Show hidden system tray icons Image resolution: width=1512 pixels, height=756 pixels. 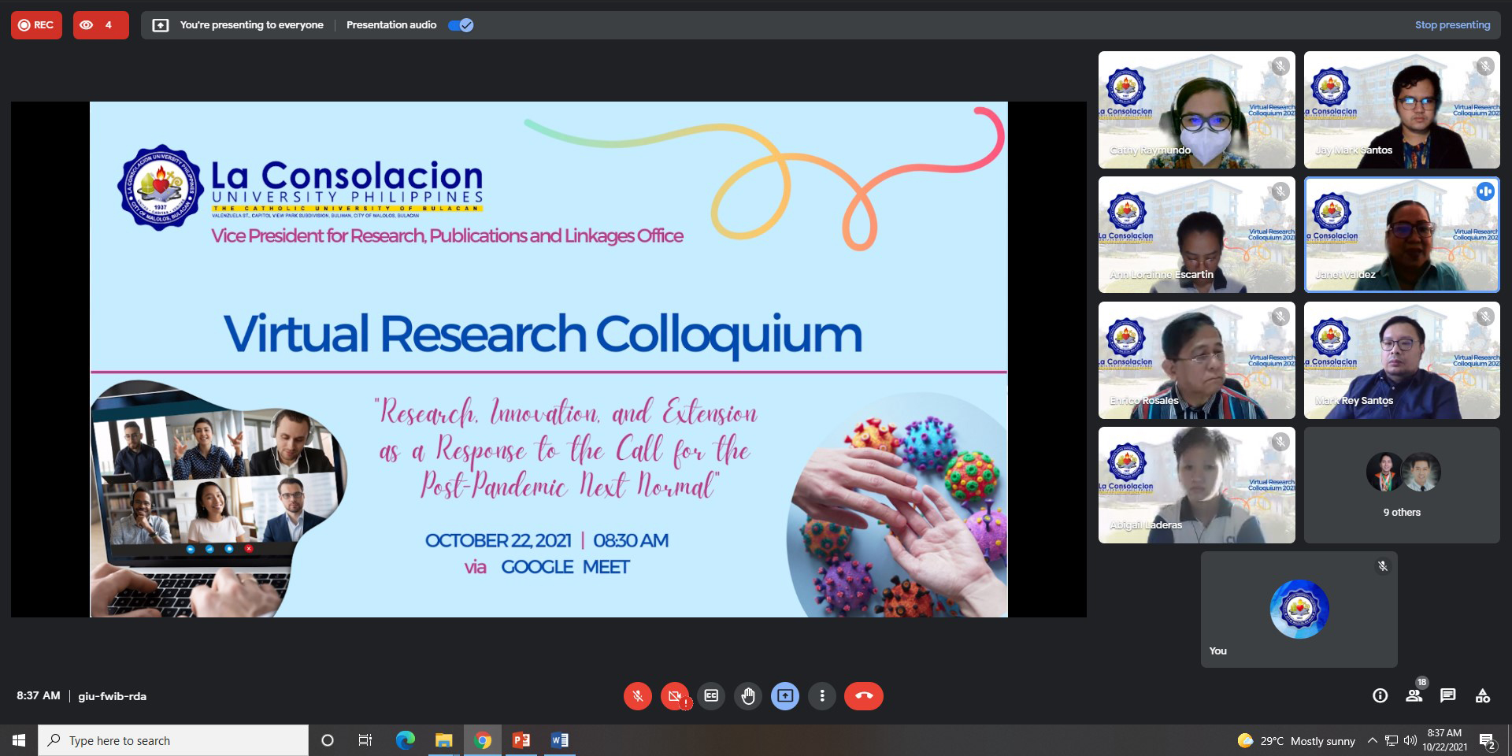point(1372,741)
